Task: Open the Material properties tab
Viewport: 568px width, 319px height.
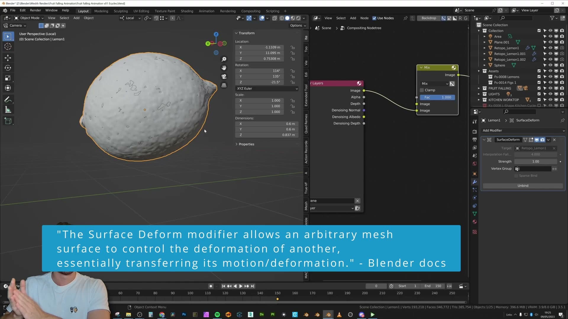Action: pos(475,222)
